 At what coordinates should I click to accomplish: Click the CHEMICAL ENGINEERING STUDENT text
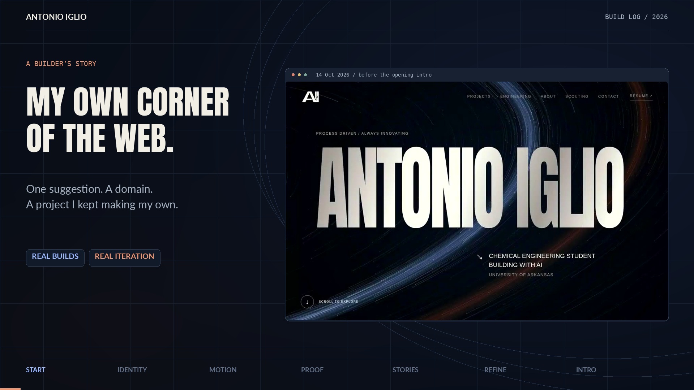pos(542,256)
